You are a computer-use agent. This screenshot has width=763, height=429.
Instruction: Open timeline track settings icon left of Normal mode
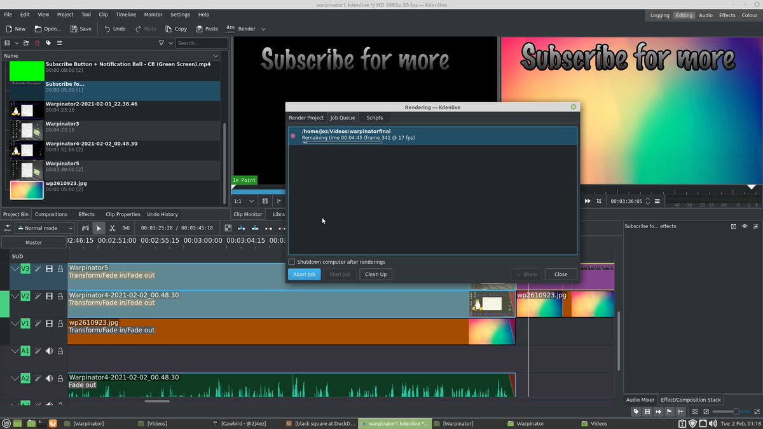pyautogui.click(x=8, y=228)
